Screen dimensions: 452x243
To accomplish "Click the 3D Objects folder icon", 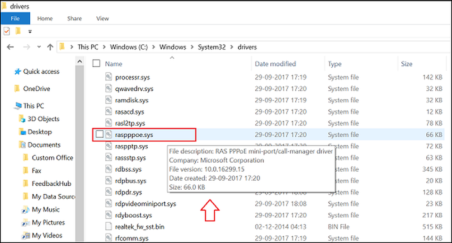I will coord(22,119).
